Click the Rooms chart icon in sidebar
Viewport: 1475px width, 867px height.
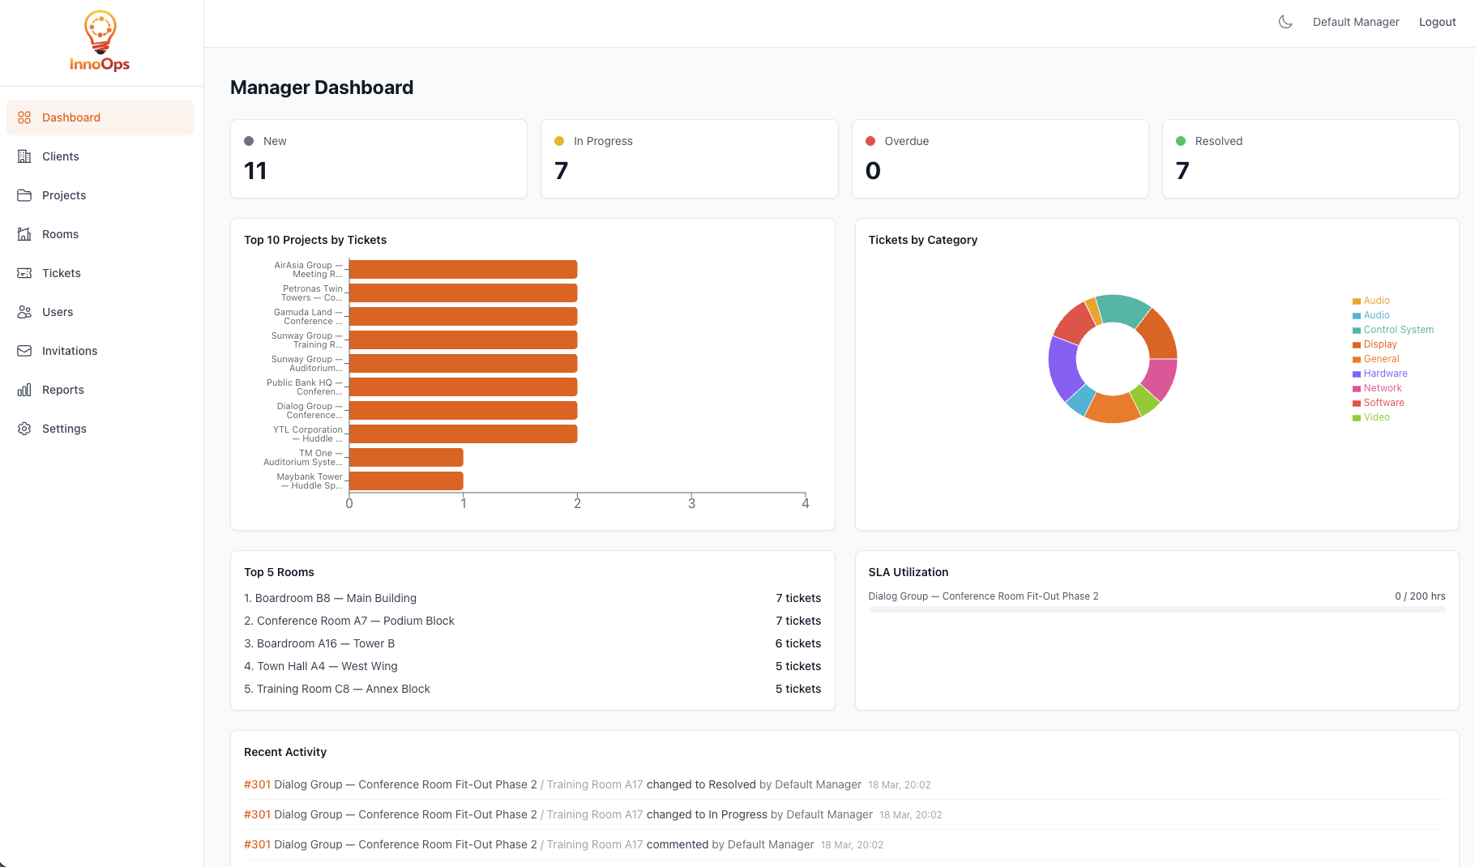pyautogui.click(x=24, y=234)
